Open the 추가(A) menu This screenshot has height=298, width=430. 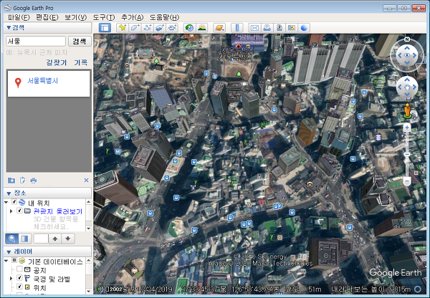[132, 17]
